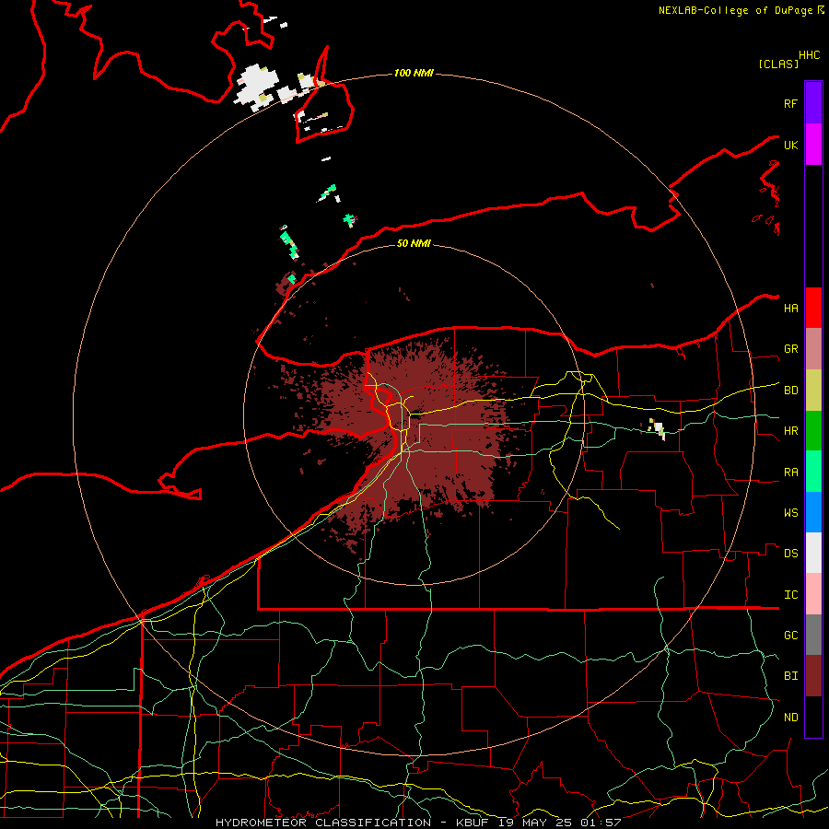Select the IC light pink legend swatch
829x829 pixels.
(x=813, y=594)
